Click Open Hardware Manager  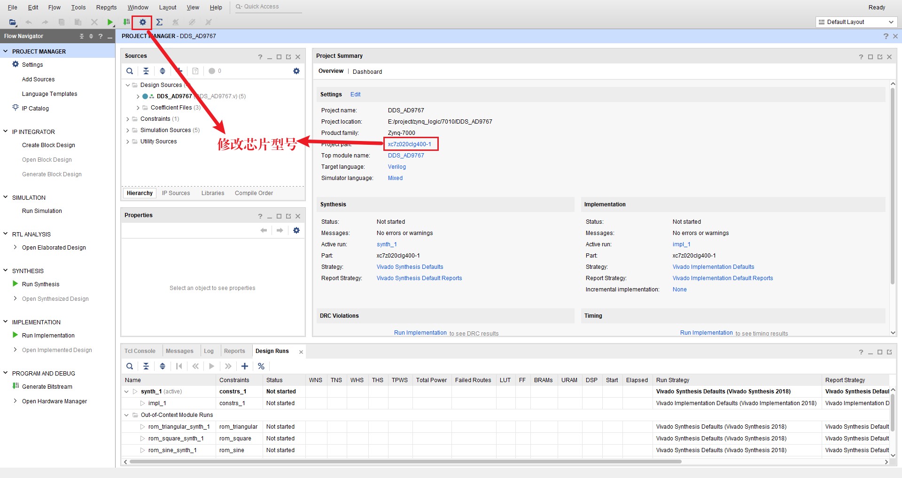[x=54, y=401]
